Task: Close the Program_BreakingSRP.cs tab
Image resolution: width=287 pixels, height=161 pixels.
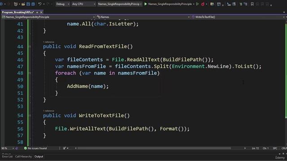Action: [x=41, y=12]
